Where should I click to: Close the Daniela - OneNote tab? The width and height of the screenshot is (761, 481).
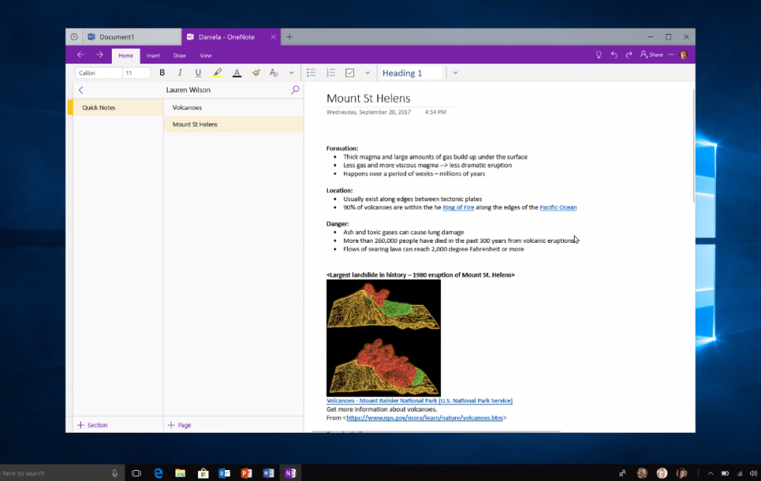click(273, 37)
